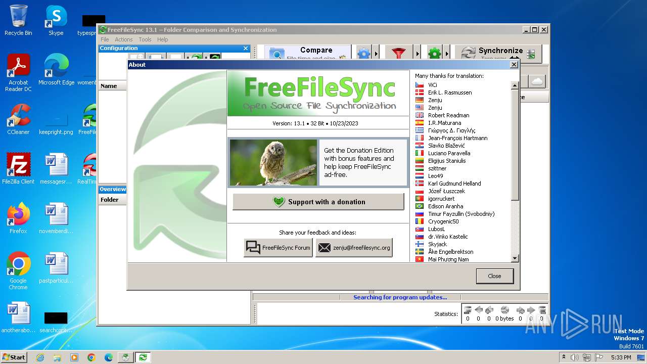Select translator Åke Engelbrektson
This screenshot has width=647, height=364.
[450, 252]
